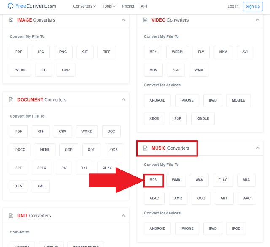
Task: Choose PDF in Image Converters
Action: [x=19, y=52]
